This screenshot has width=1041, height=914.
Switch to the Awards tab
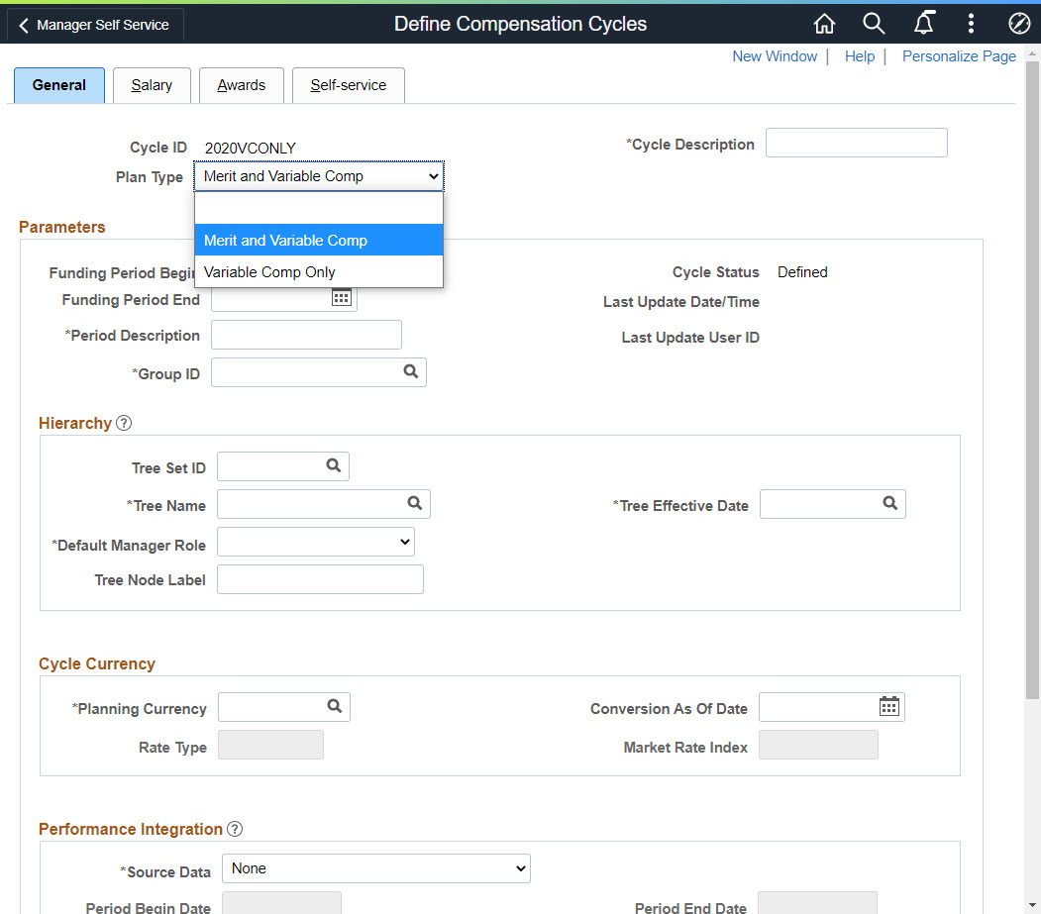pos(242,85)
